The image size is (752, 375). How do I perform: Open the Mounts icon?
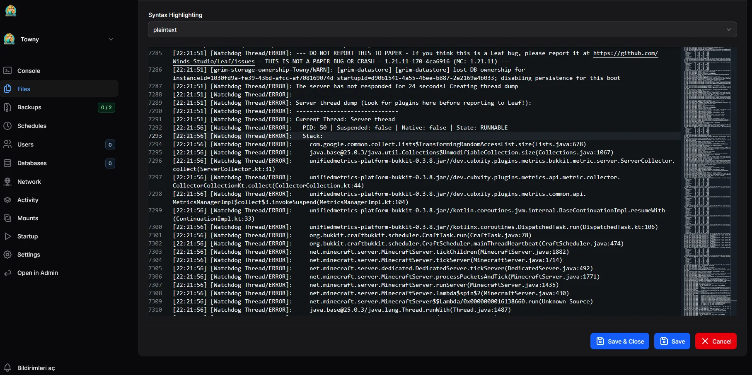(7, 218)
